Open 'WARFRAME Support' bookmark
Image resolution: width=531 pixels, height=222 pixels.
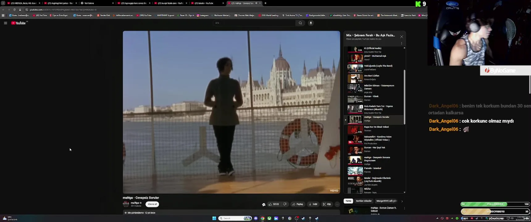(x=164, y=15)
